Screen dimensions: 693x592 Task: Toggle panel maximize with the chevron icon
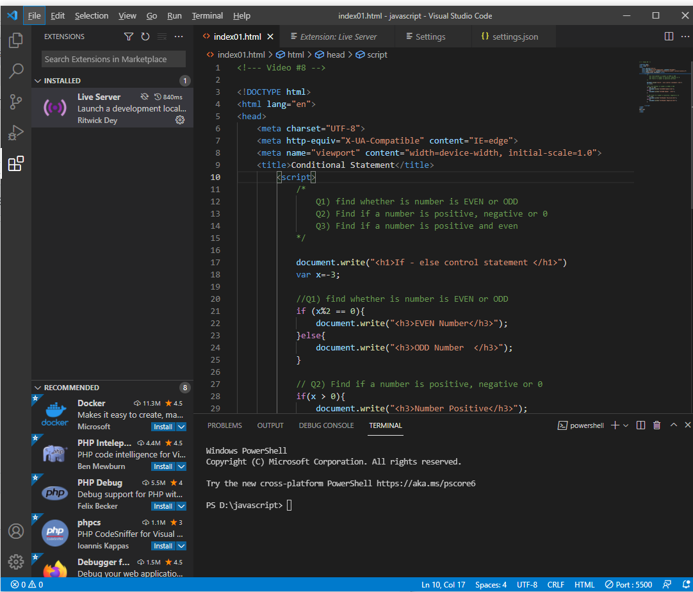coord(673,425)
